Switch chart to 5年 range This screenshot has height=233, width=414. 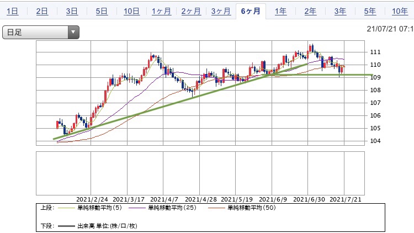point(370,12)
